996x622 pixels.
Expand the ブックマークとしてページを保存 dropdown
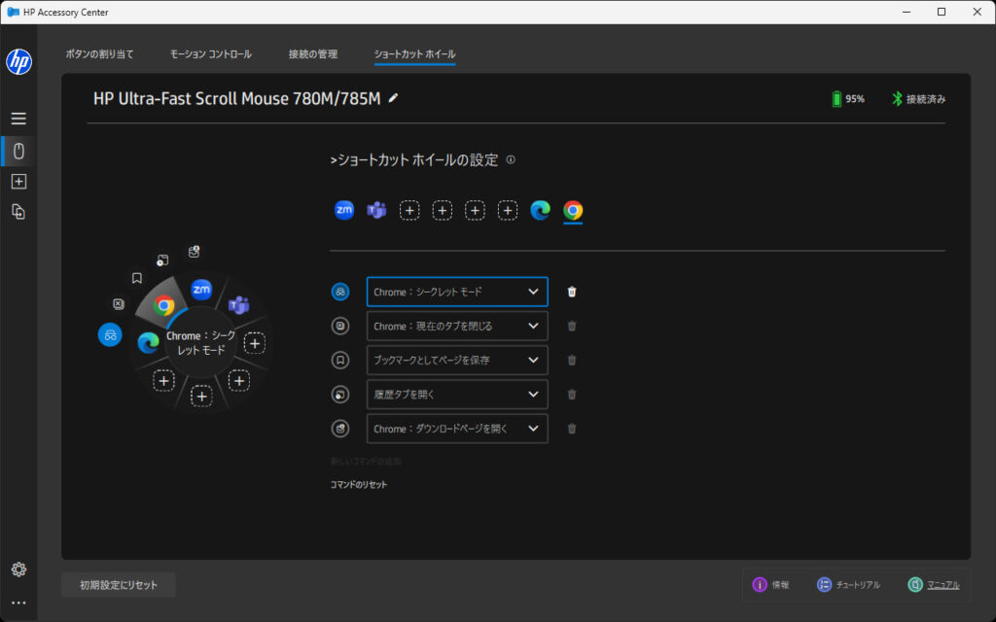(x=457, y=360)
